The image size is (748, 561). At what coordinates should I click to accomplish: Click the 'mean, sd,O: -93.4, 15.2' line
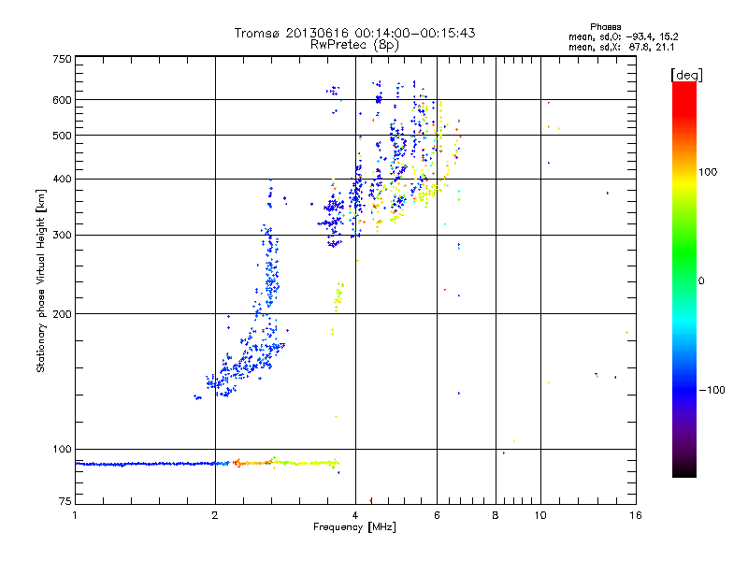click(x=623, y=36)
